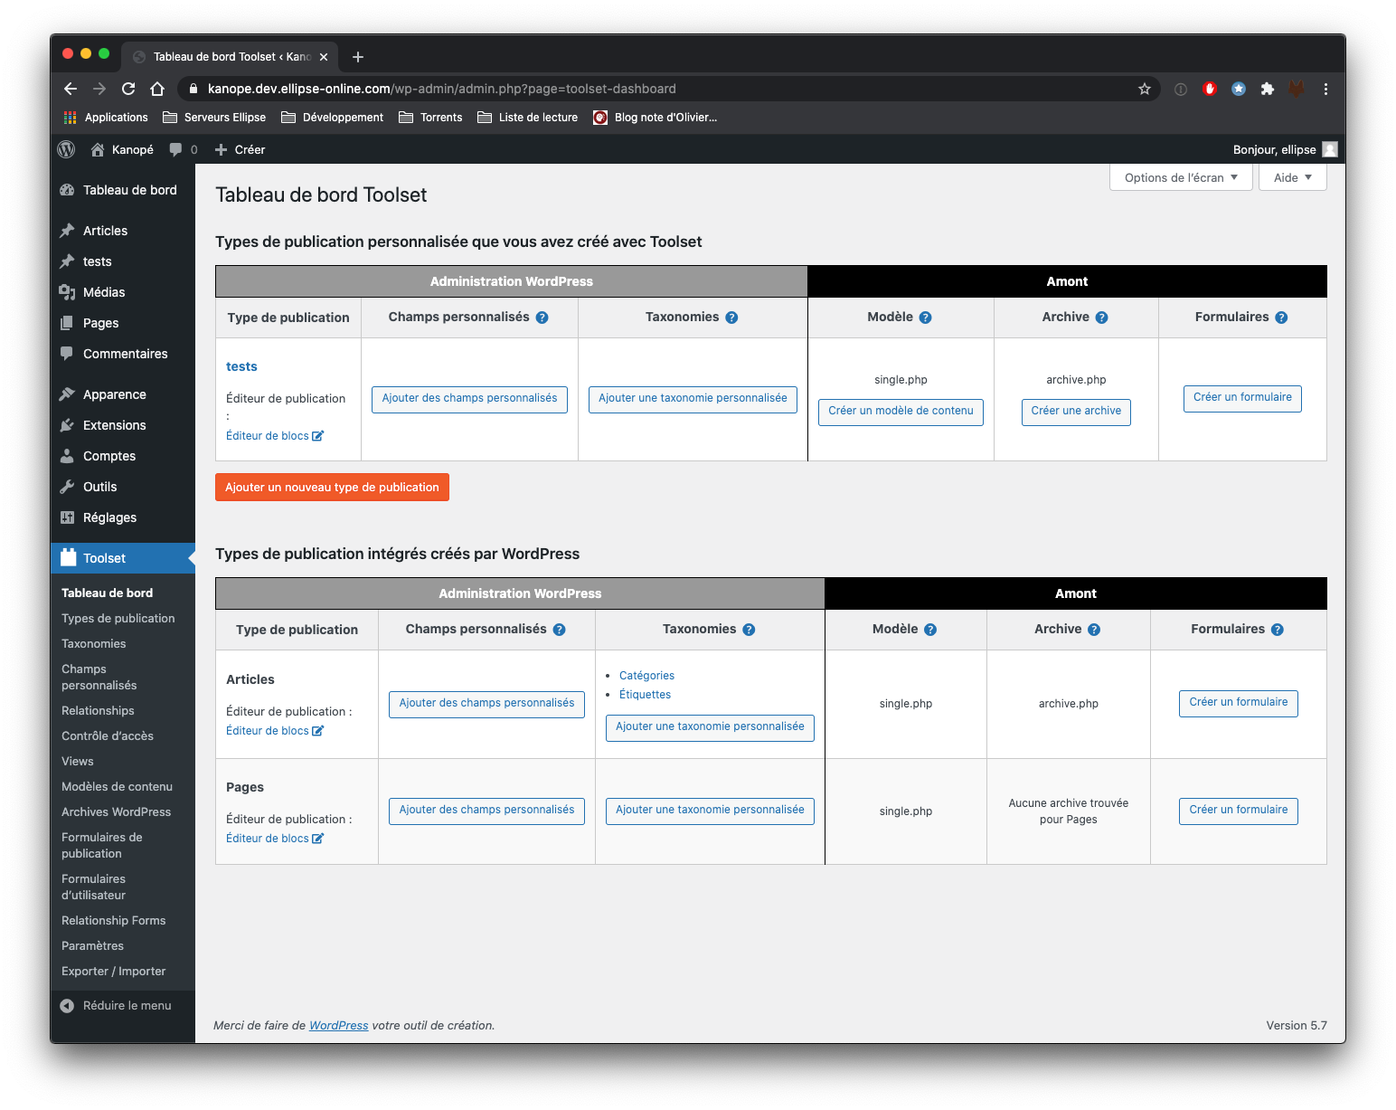Create a form for tests
The image size is (1396, 1110).
(x=1242, y=398)
